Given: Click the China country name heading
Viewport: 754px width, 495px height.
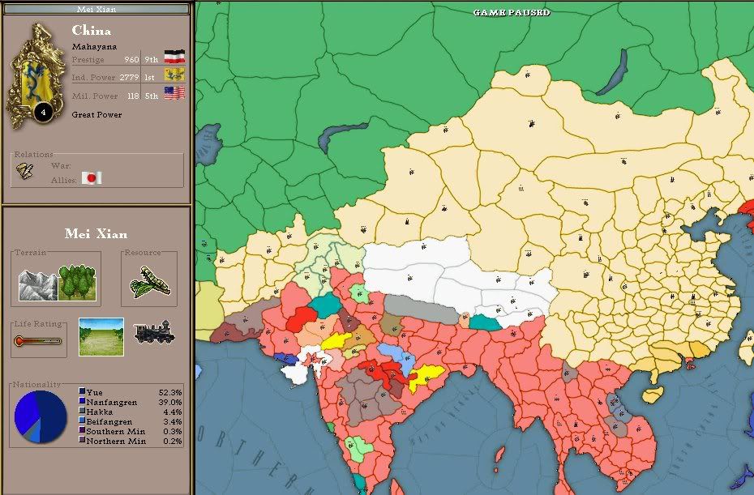Looking at the screenshot, I should (91, 31).
